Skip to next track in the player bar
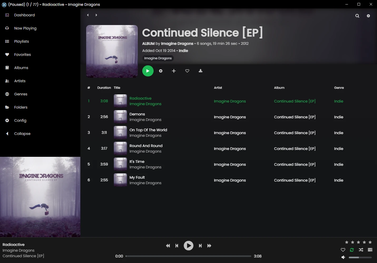 [x=200, y=246]
